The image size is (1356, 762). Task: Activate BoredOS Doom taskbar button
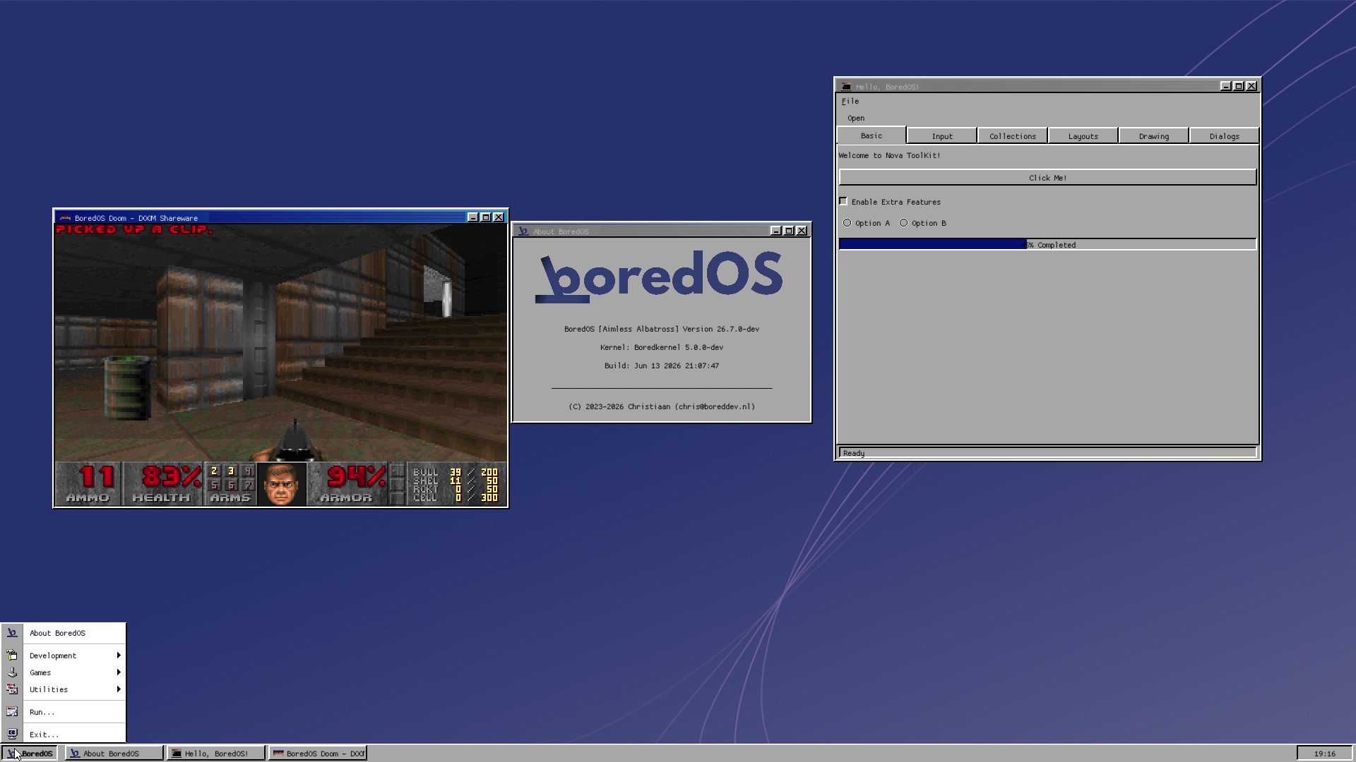click(318, 754)
